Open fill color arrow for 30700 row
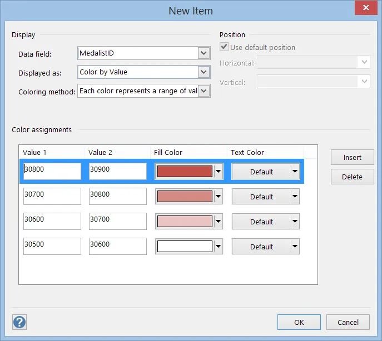 [x=219, y=196]
